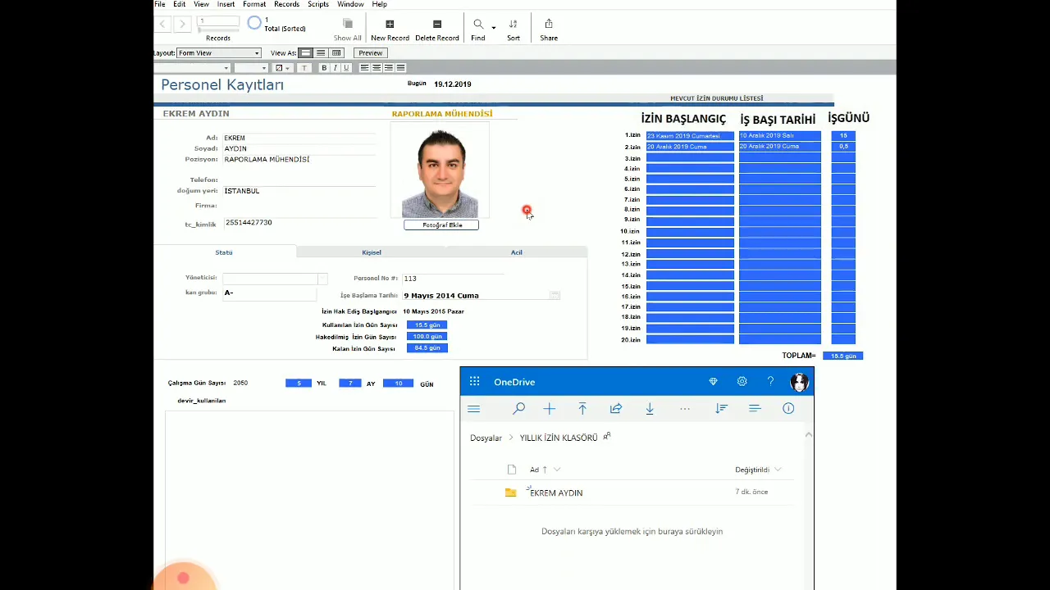Switch to the Acil tab

[x=517, y=252]
